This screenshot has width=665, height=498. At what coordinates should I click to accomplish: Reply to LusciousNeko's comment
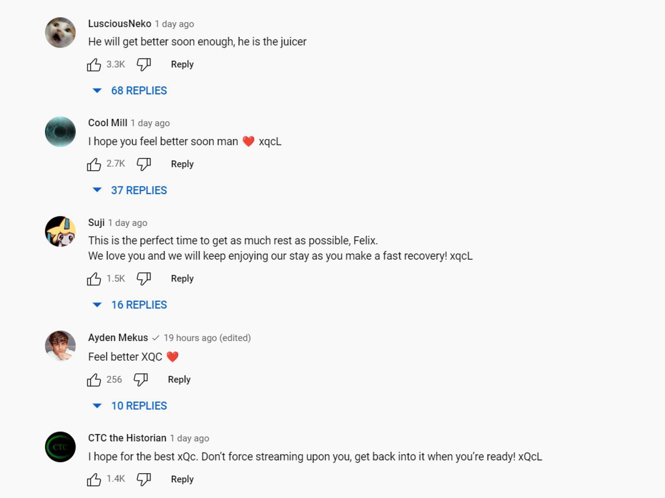pos(182,65)
